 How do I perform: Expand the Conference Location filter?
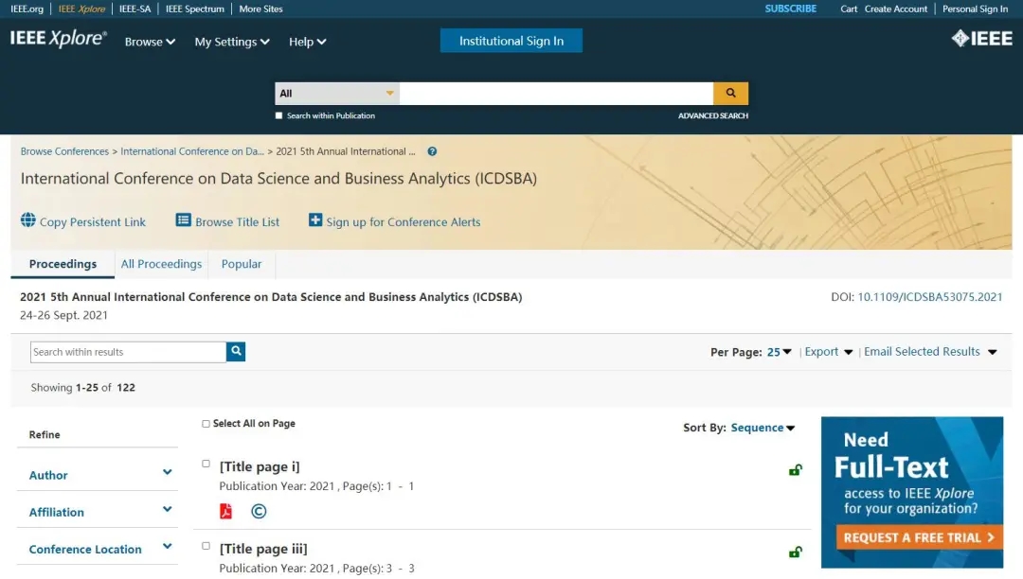(98, 549)
